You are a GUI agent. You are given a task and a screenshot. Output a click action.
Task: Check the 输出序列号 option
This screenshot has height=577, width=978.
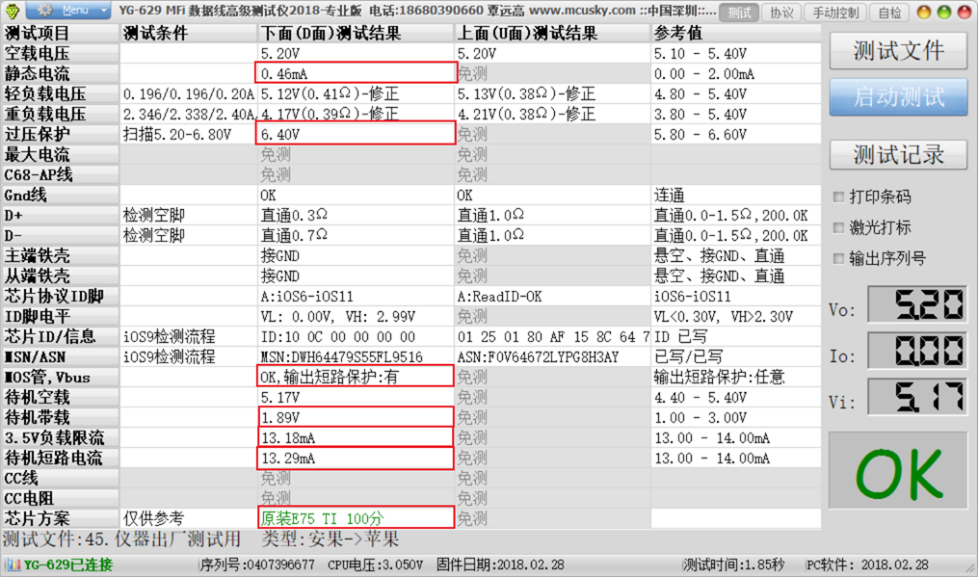(838, 258)
